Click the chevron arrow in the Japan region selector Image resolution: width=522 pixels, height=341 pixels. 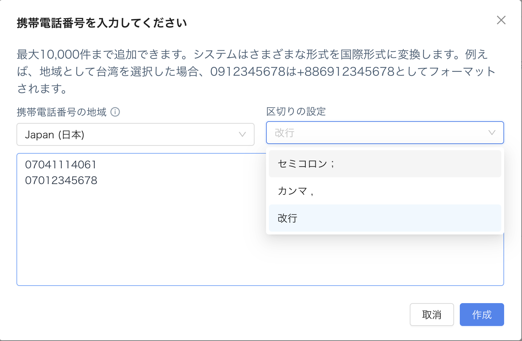(x=242, y=135)
